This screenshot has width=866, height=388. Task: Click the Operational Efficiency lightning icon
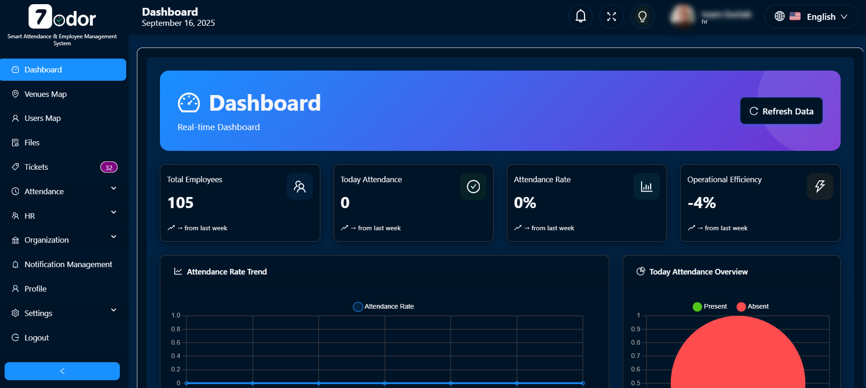[819, 186]
